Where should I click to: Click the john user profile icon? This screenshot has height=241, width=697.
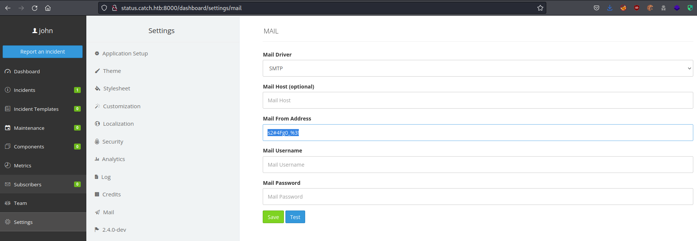coord(35,31)
